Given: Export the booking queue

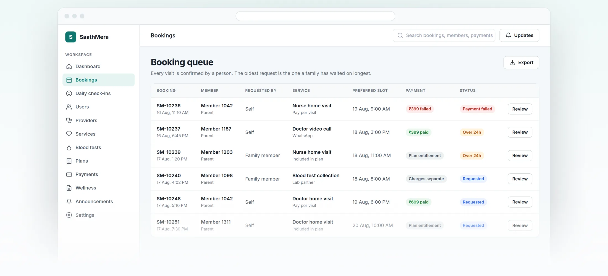Looking at the screenshot, I should [x=521, y=63].
